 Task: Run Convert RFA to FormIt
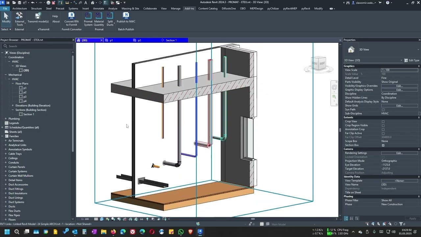(71, 19)
